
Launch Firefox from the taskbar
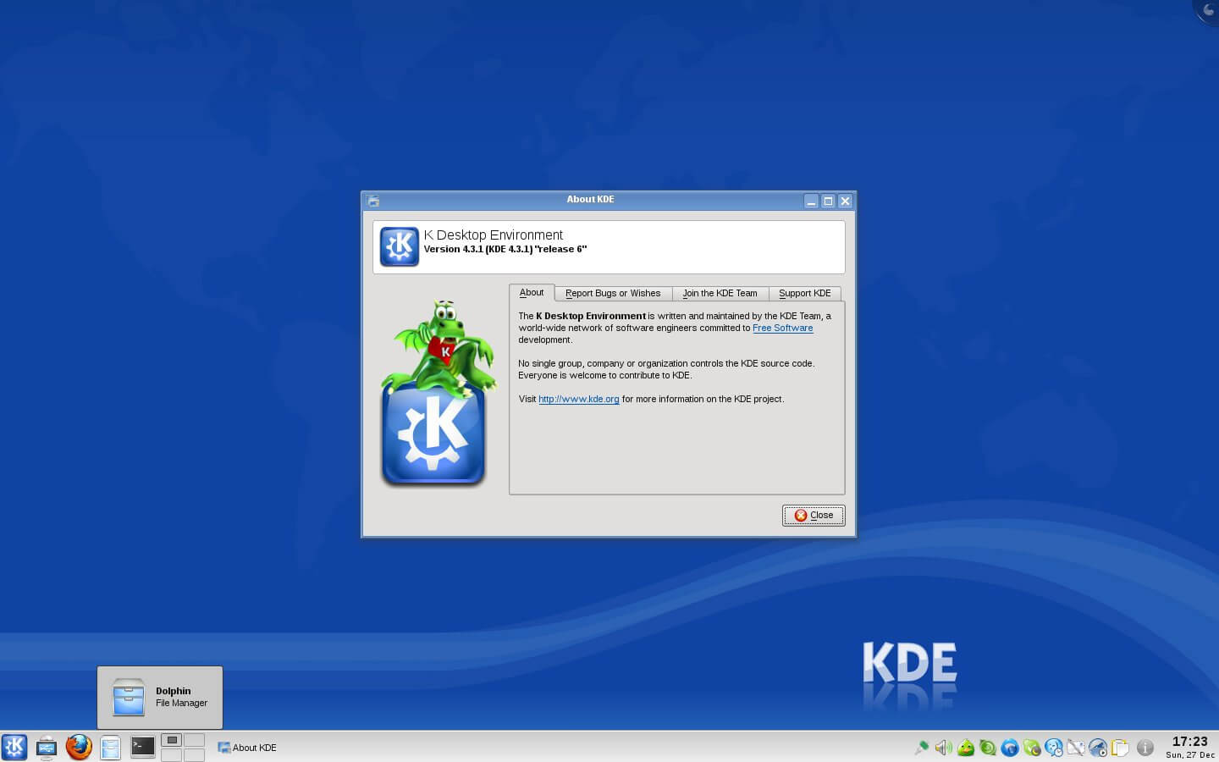click(78, 748)
